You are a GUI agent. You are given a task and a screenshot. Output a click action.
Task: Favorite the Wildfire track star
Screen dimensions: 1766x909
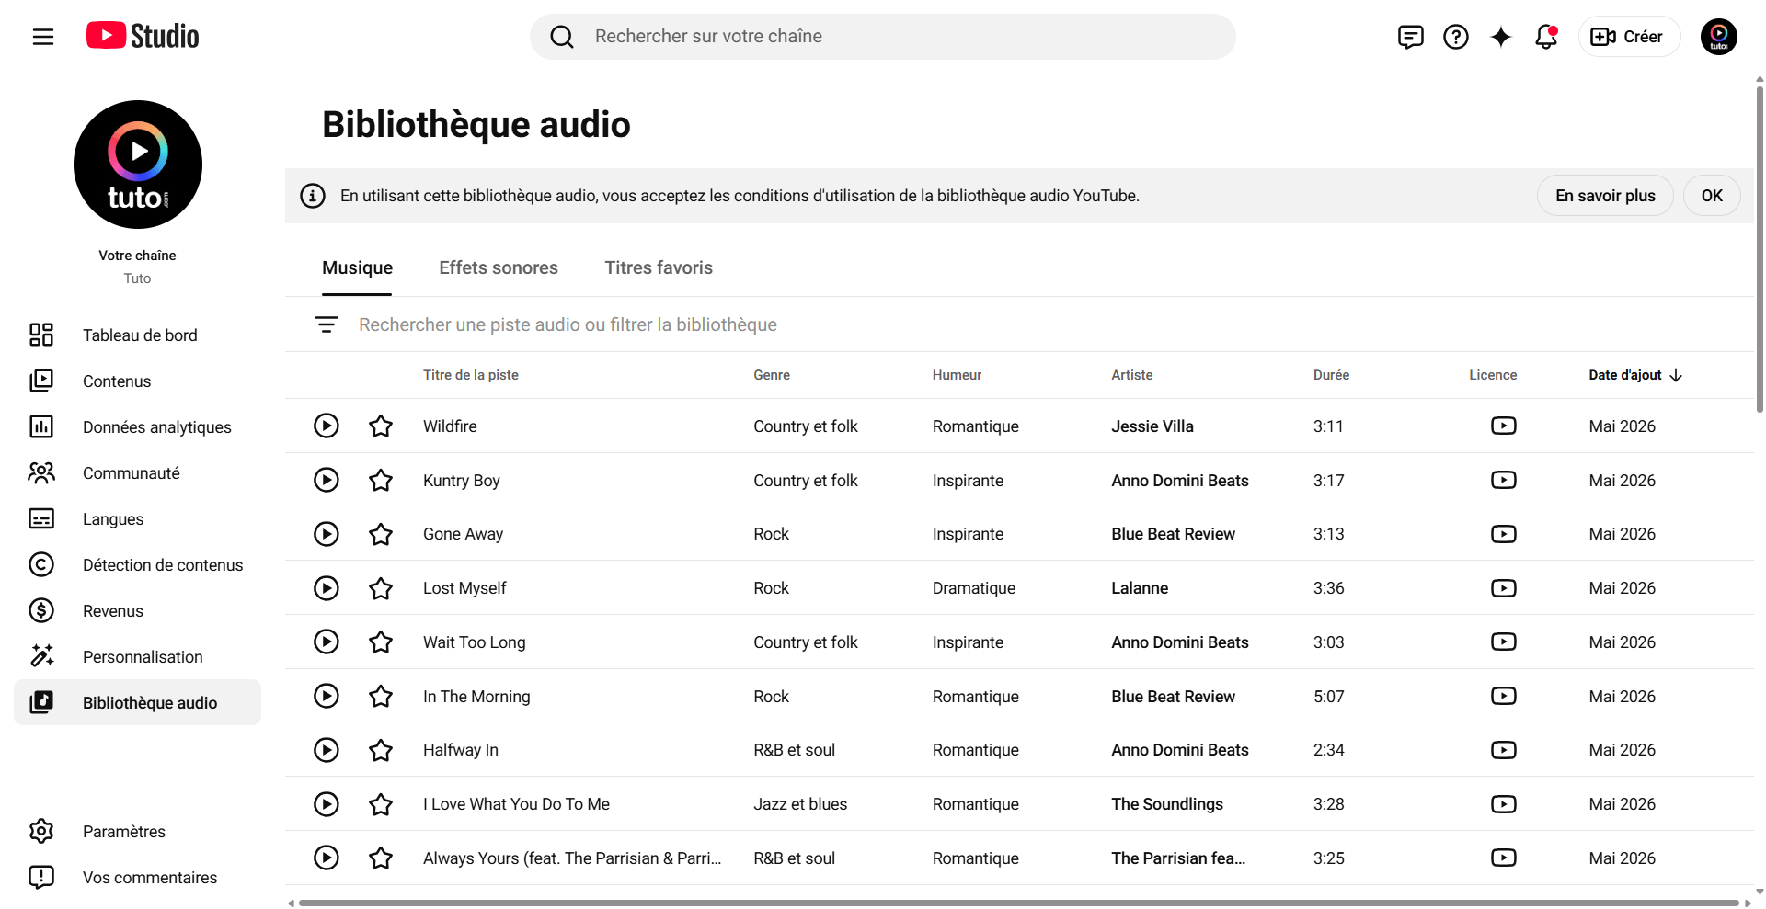(x=381, y=426)
